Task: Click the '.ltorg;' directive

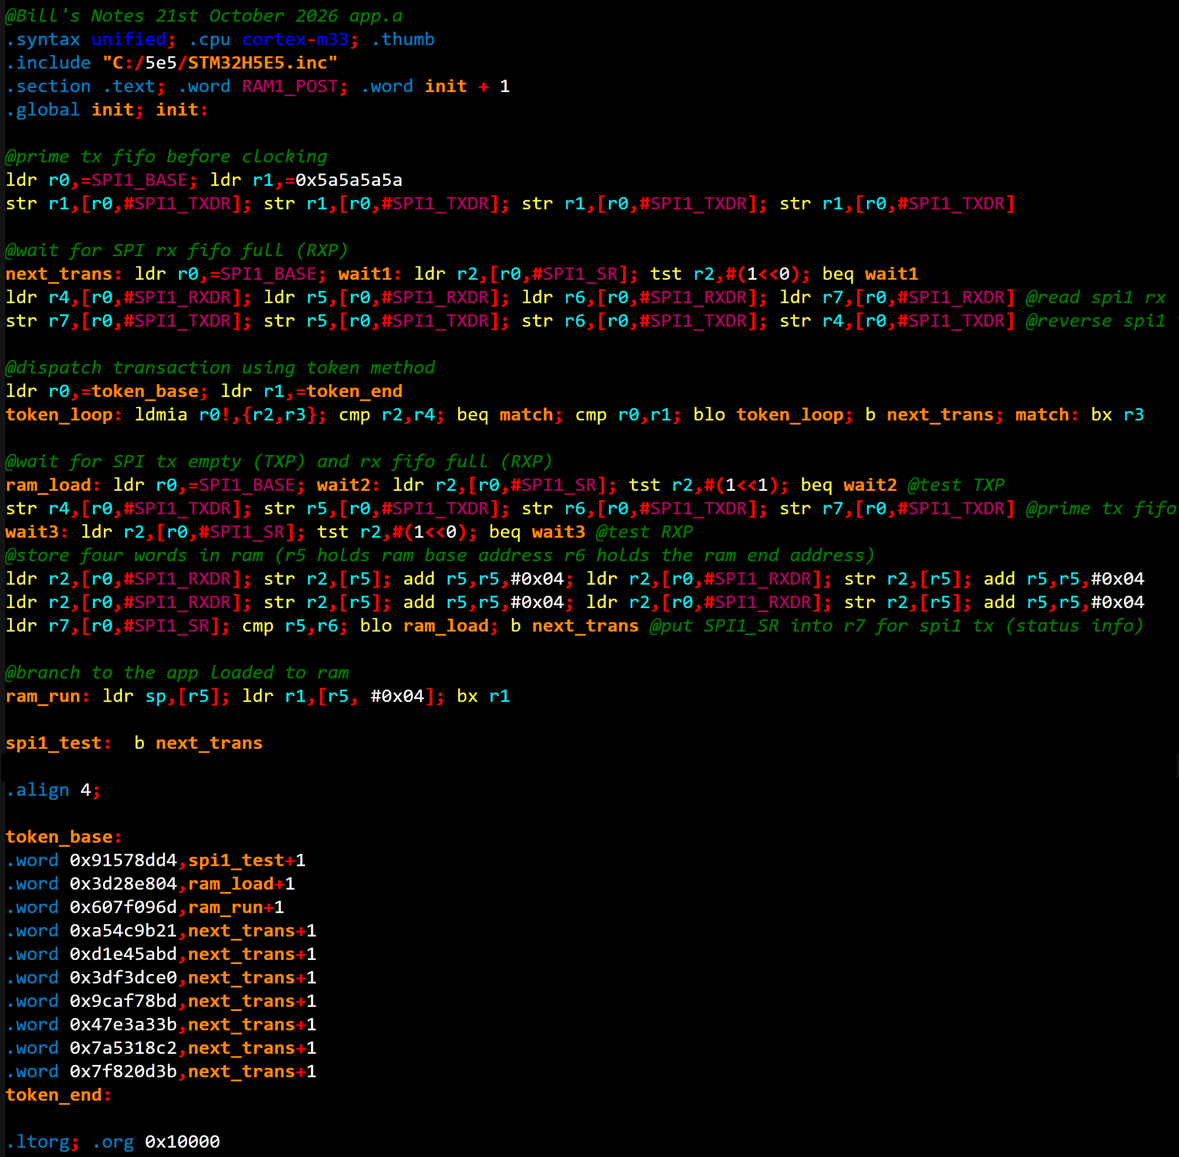Action: [x=43, y=1142]
